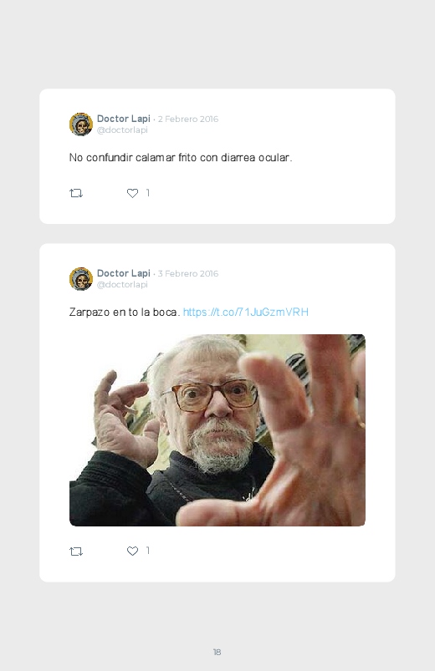Click the 3 Febrero 2016 timestamp
The height and width of the screenshot is (671, 435).
(x=188, y=273)
